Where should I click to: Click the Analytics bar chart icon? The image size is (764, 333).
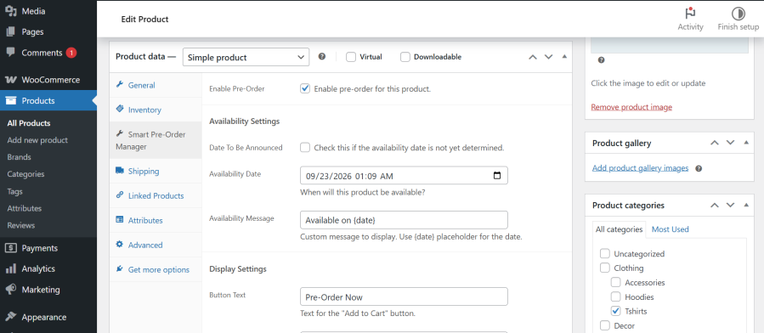[x=11, y=268]
